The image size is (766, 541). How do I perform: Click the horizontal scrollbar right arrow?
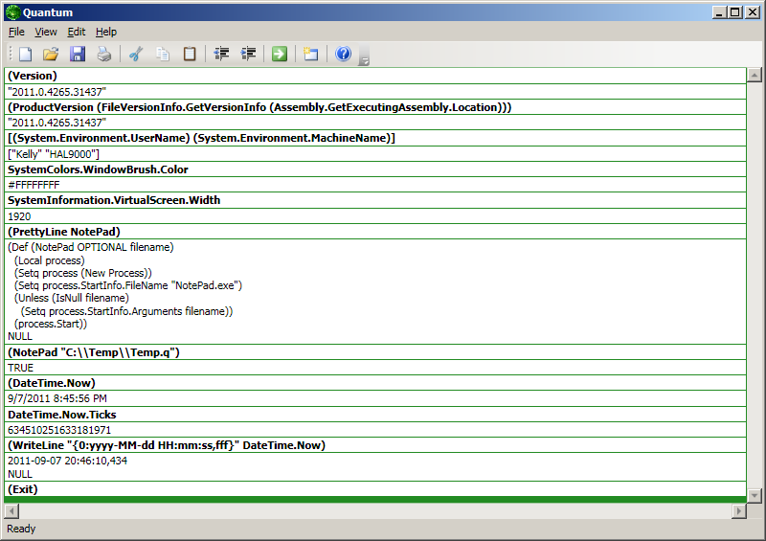[738, 511]
